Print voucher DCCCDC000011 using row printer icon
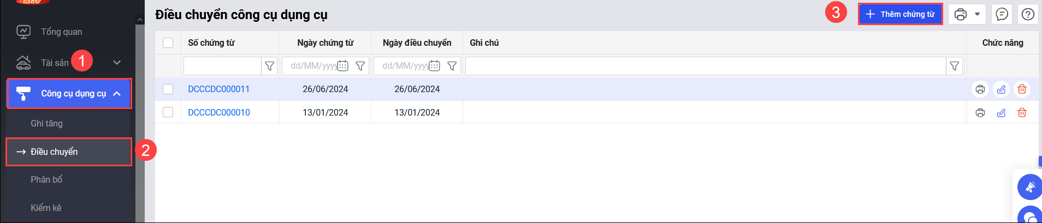 tap(980, 89)
